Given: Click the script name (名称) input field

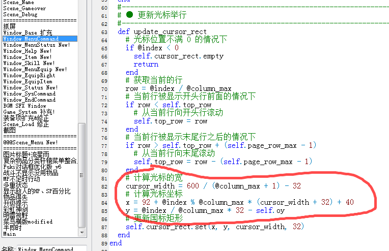Looking at the screenshot, I should click(x=51, y=248).
